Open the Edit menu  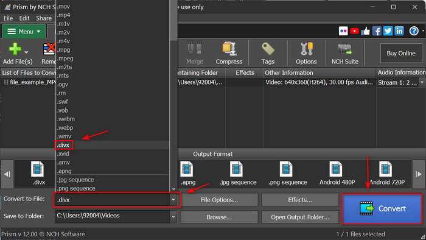(24, 18)
